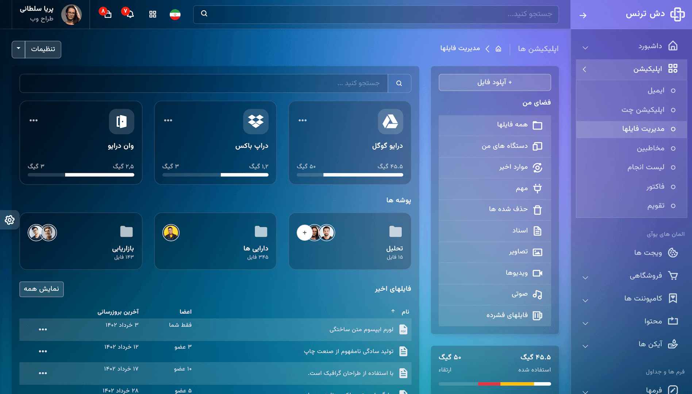Screen dimensions: 692x394
Task: Open the Google Drive icon on درایو گوگل card
Action: pyautogui.click(x=391, y=121)
